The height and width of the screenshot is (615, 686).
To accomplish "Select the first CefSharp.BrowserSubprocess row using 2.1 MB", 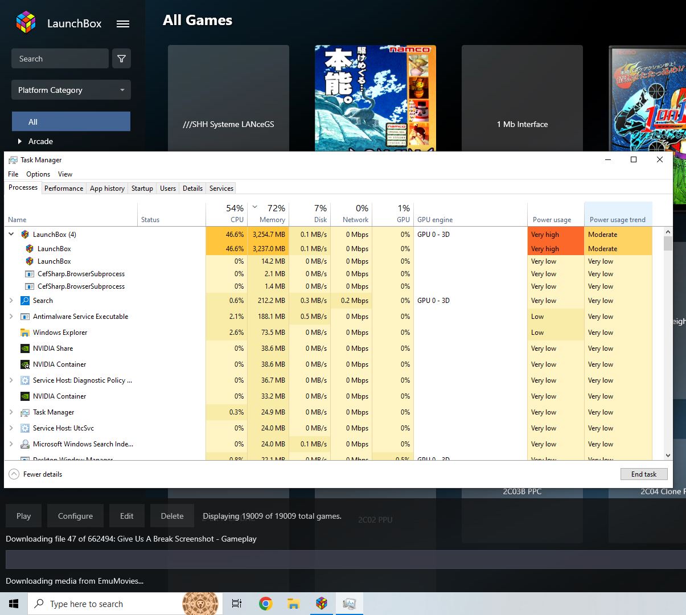I will pos(328,274).
